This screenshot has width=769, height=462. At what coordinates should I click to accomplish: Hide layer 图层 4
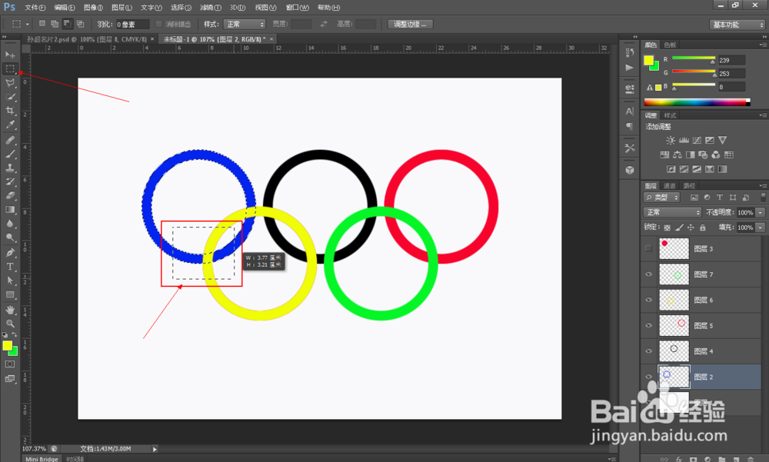pos(648,351)
